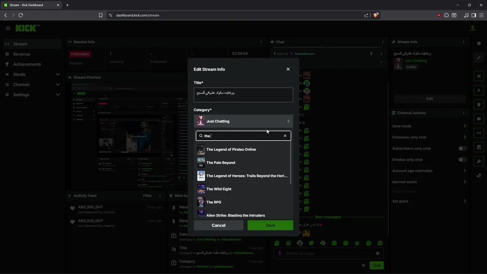Click the capture frame icon in right toolbar

point(479,76)
